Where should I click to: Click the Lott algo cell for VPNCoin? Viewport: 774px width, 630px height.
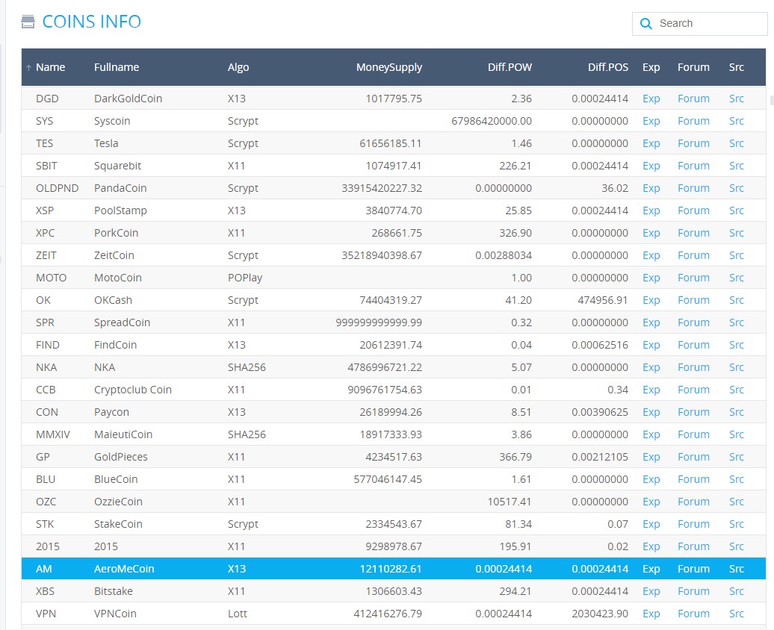click(237, 614)
